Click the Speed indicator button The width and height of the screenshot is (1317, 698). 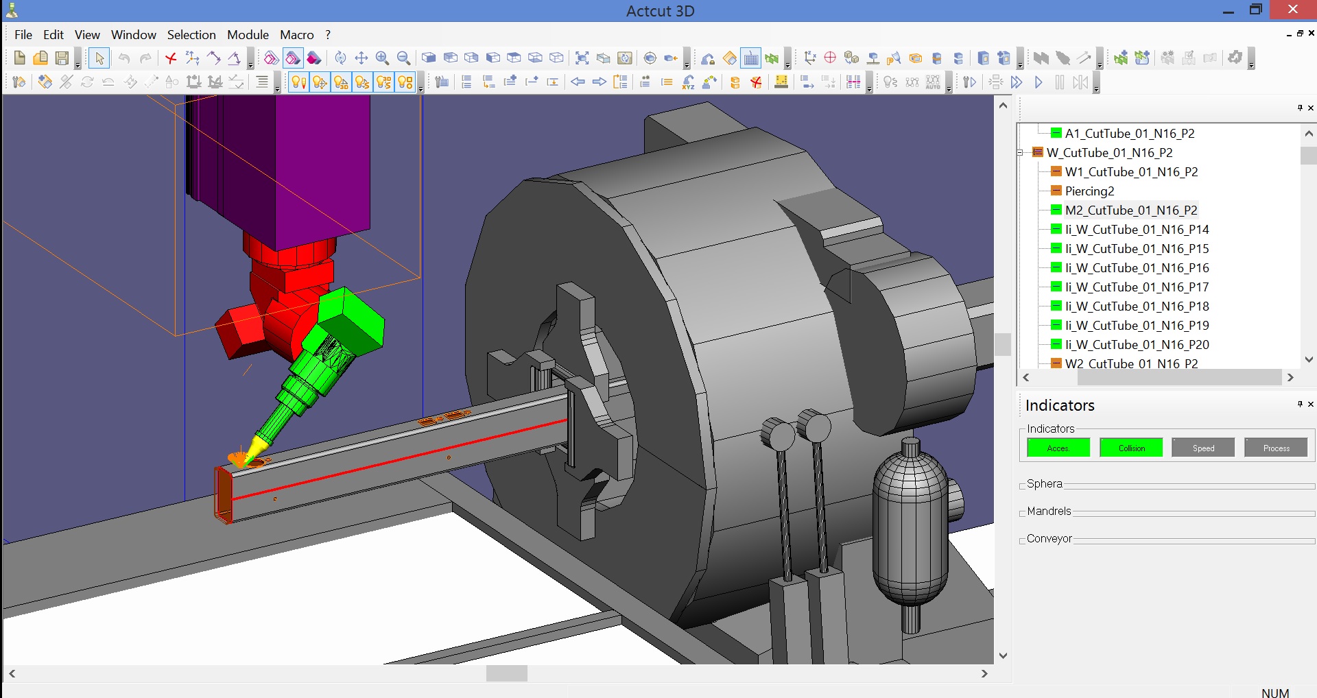pos(1203,448)
